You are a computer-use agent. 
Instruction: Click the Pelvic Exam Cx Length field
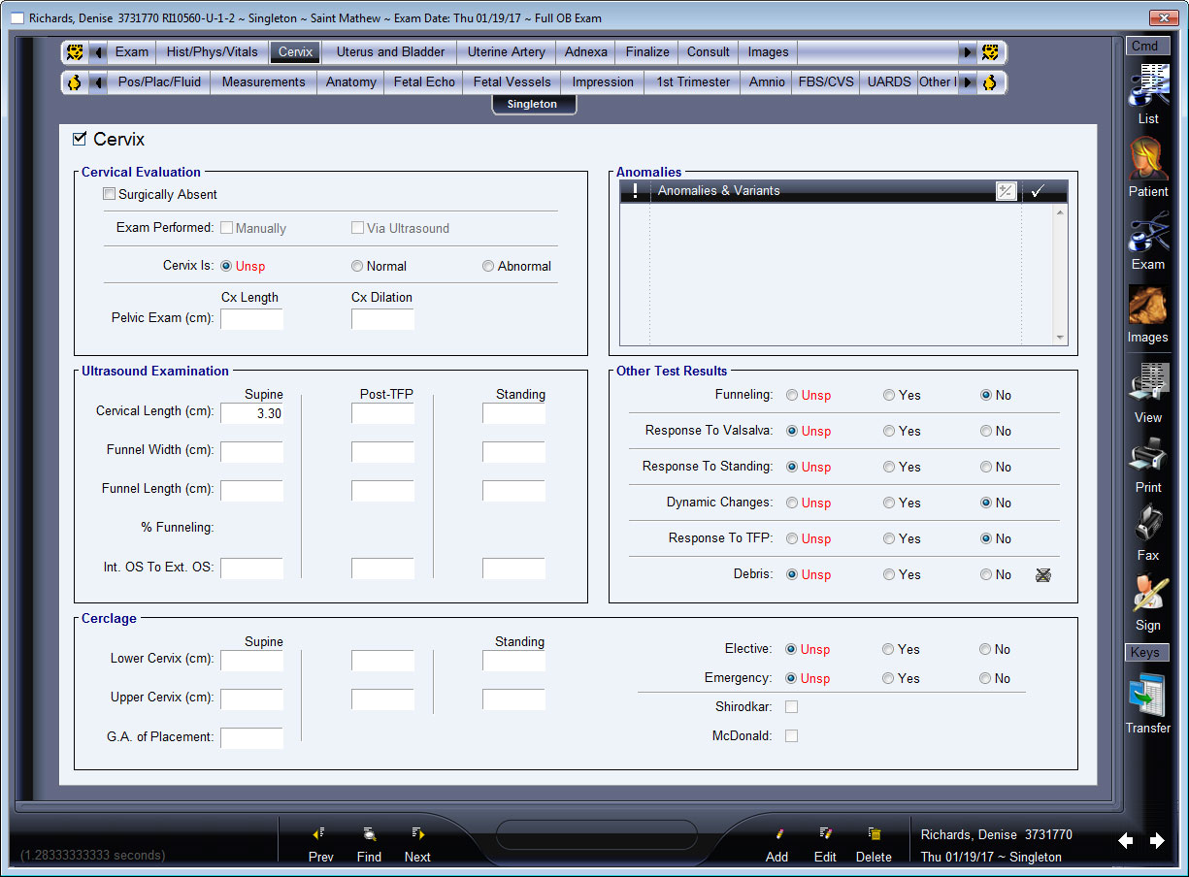point(252,319)
